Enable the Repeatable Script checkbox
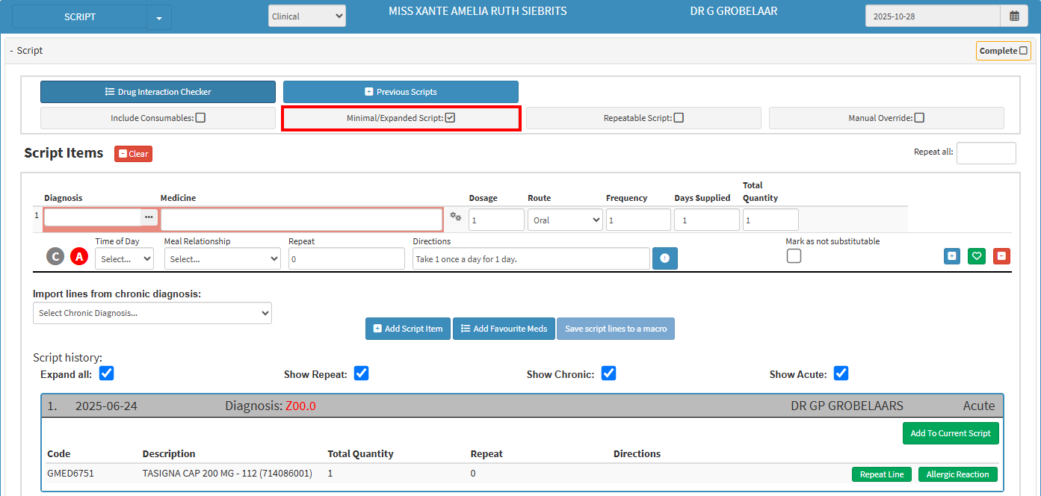The width and height of the screenshot is (1041, 496). pyautogui.click(x=679, y=117)
